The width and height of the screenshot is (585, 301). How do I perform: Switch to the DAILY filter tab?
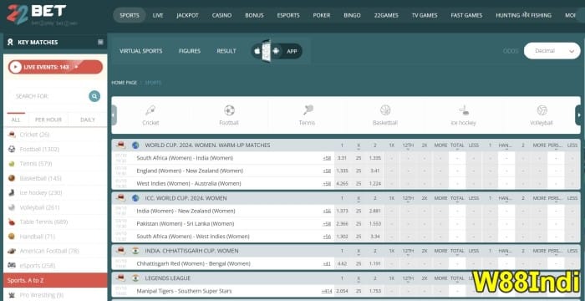[x=88, y=120]
